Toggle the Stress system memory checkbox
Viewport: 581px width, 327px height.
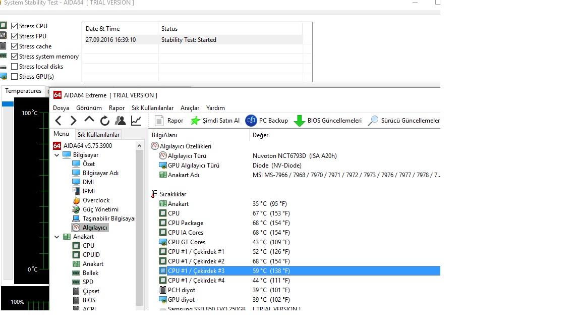(15, 57)
